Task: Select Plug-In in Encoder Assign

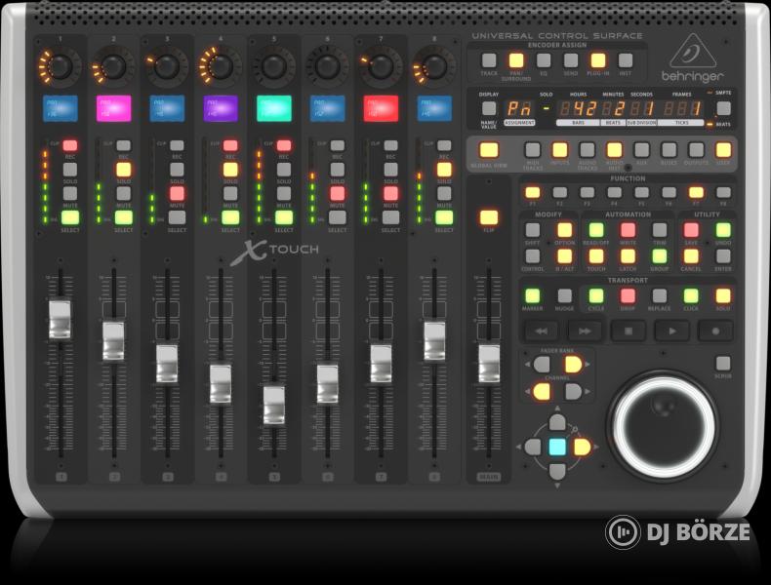Action: point(598,60)
